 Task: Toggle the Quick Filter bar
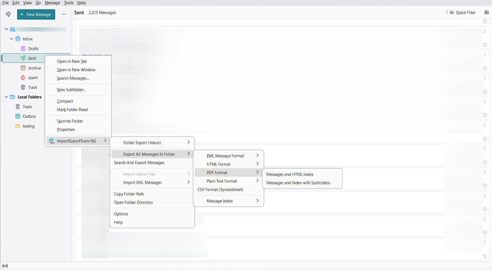pyautogui.click(x=461, y=12)
